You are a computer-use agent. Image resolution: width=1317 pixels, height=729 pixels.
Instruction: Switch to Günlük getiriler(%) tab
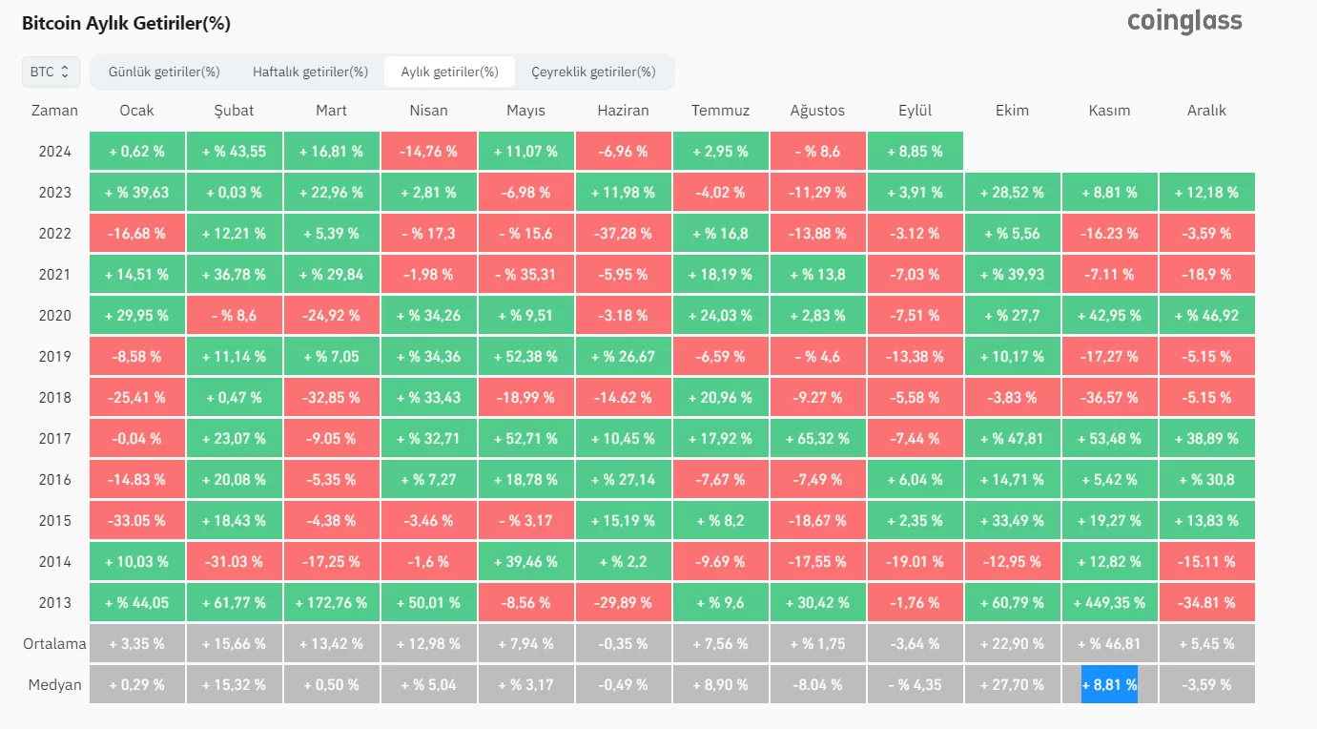pyautogui.click(x=164, y=72)
